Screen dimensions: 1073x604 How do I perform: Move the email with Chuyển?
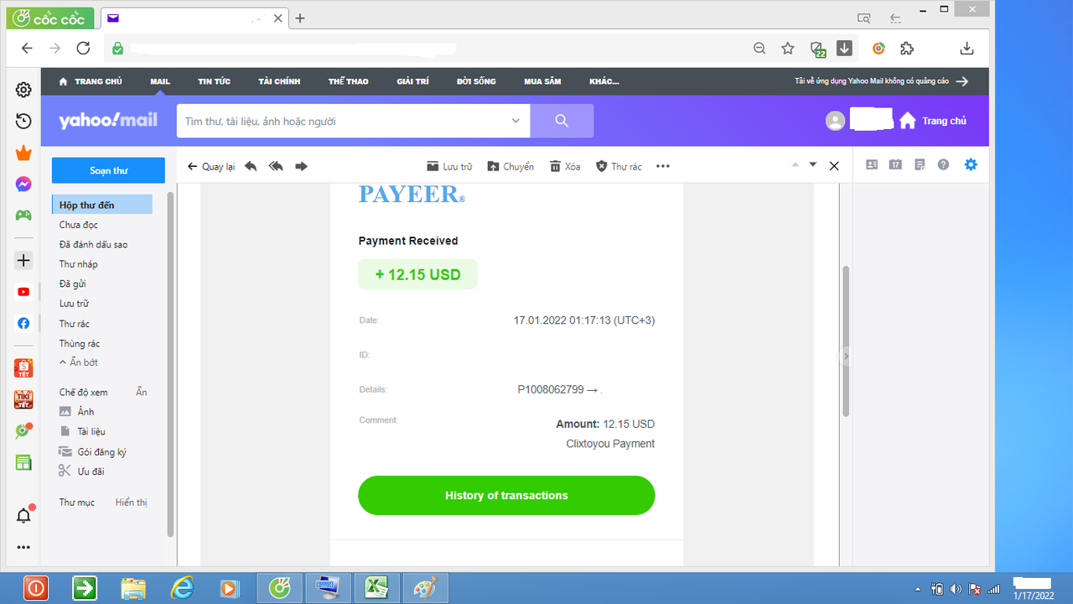pos(511,166)
